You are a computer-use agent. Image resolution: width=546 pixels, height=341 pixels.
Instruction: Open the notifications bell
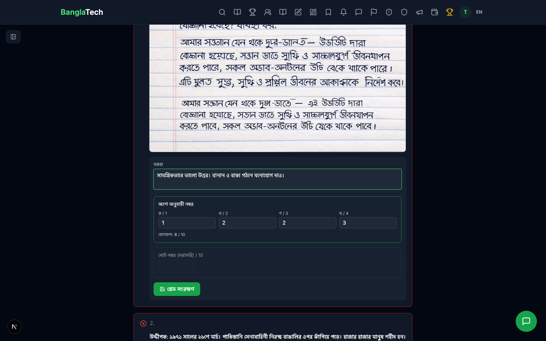(x=344, y=12)
